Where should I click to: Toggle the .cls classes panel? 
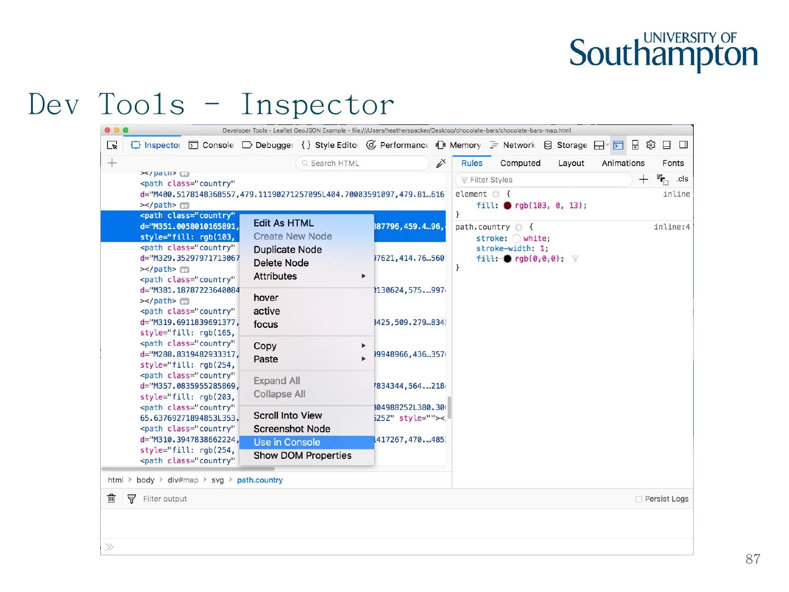pos(682,179)
